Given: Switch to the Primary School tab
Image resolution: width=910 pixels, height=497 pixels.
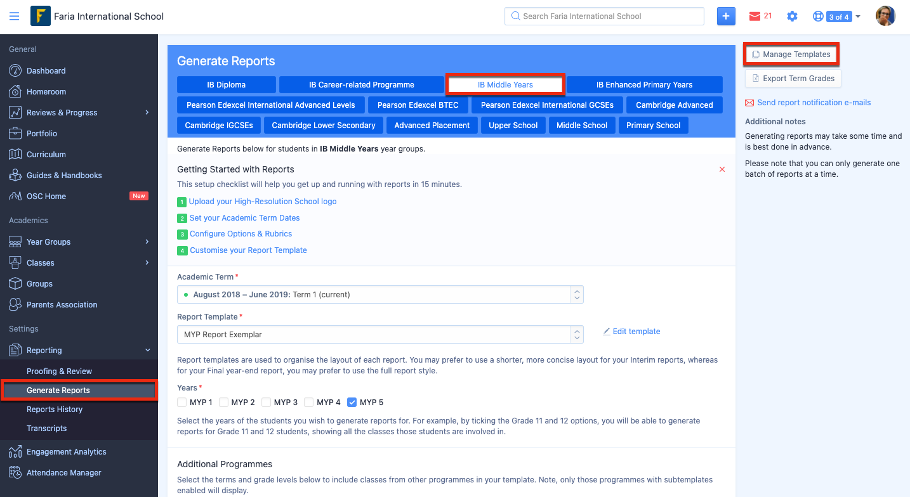Looking at the screenshot, I should click(x=653, y=125).
